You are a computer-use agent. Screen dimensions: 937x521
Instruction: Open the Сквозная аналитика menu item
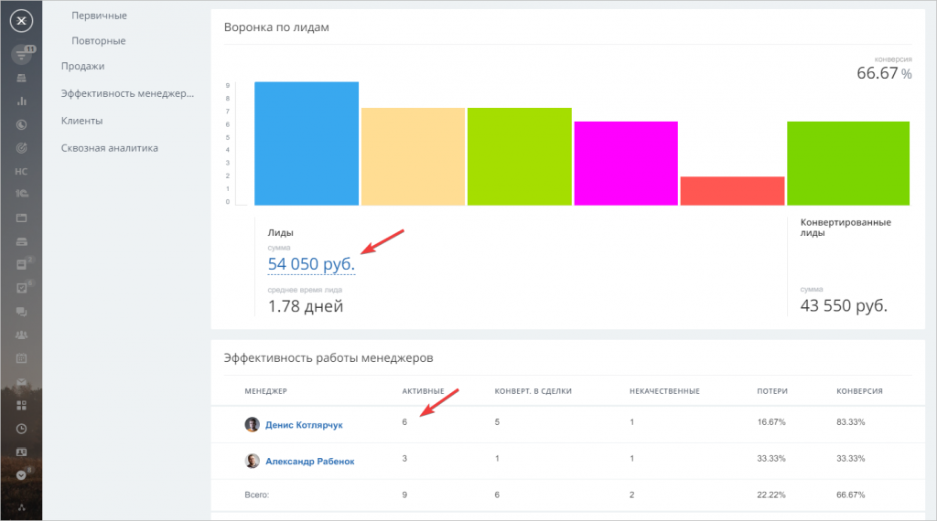point(109,147)
